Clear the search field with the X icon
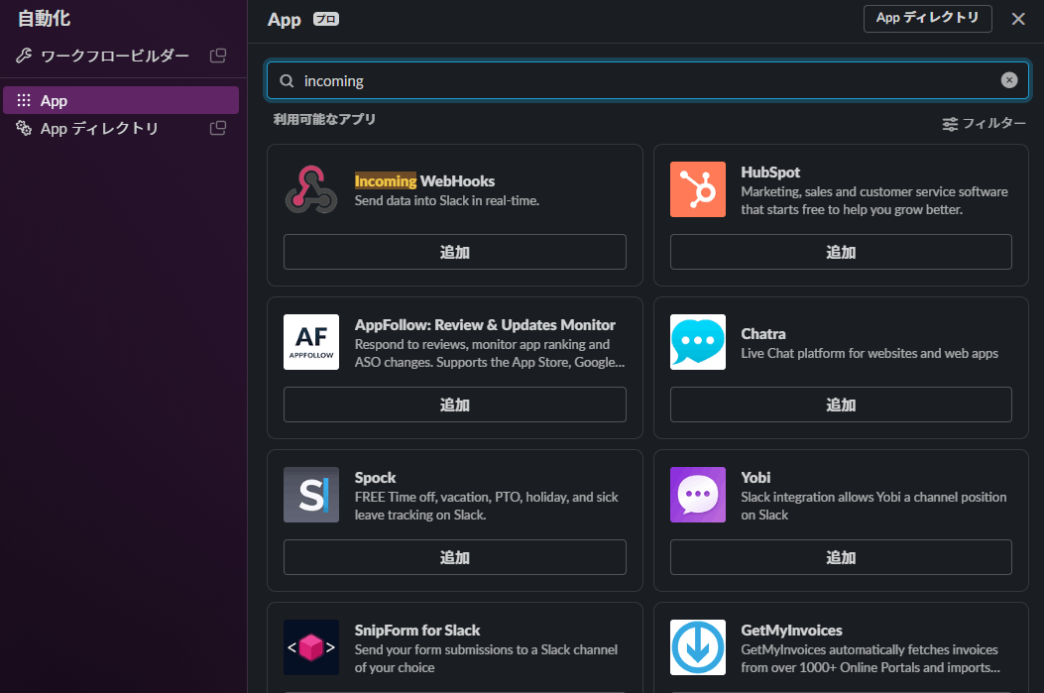The width and height of the screenshot is (1044, 693). point(1009,80)
